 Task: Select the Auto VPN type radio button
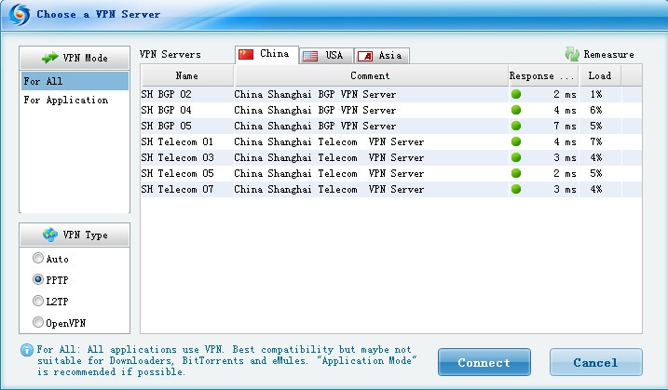[x=38, y=258]
